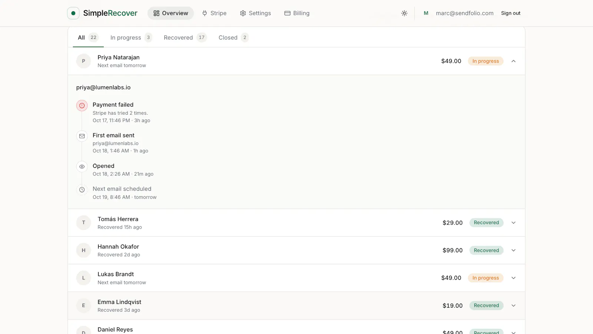Click Priya Natarajan's In progress badge
This screenshot has width=593, height=334.
click(486, 61)
